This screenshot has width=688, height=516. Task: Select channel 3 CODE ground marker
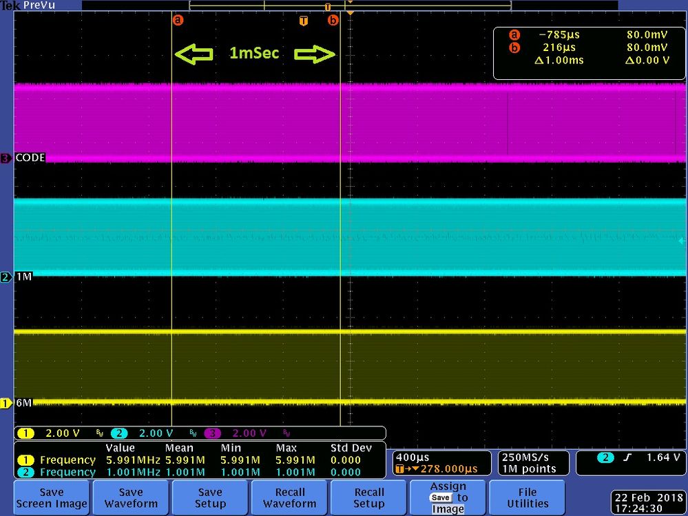pyautogui.click(x=6, y=158)
